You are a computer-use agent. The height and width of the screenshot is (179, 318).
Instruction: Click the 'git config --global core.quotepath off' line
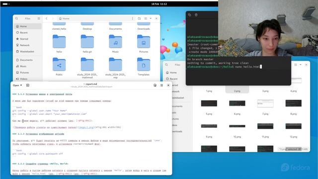pyautogui.click(x=38, y=154)
